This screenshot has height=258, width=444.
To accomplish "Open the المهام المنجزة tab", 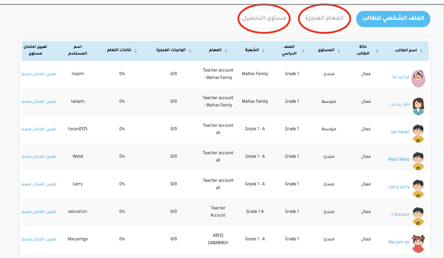I will point(324,18).
